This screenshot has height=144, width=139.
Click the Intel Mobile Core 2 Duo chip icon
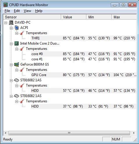point(17,43)
